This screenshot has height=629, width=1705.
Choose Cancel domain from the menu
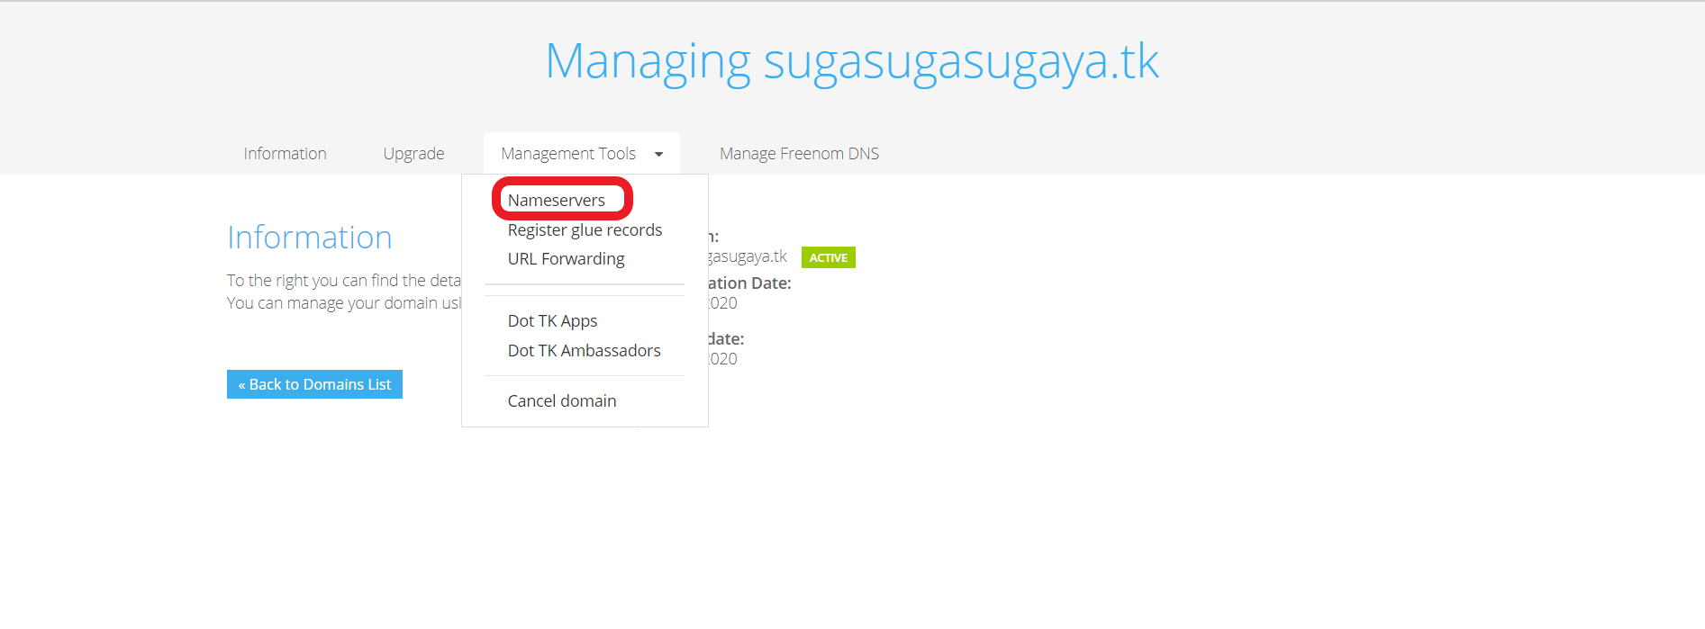click(562, 401)
